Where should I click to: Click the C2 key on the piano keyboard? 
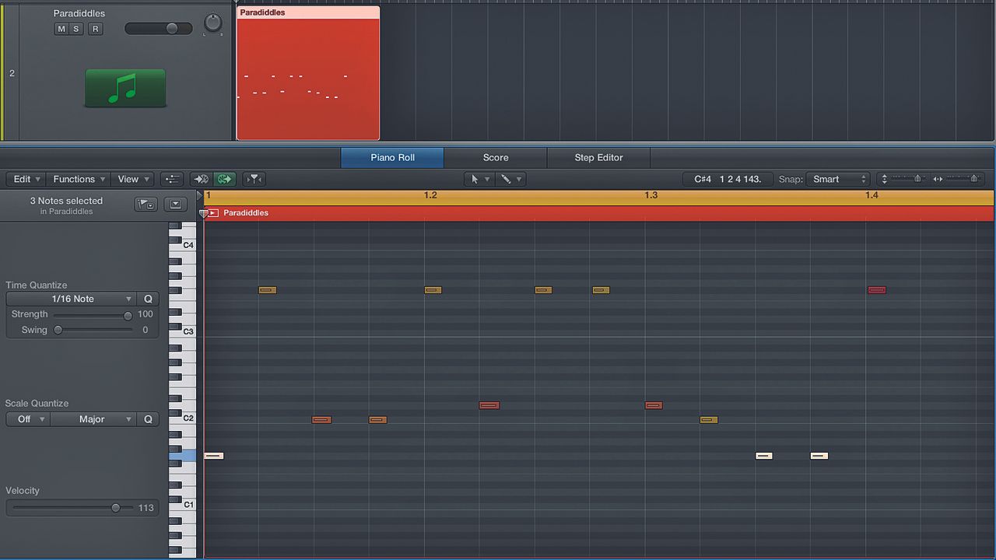point(183,418)
